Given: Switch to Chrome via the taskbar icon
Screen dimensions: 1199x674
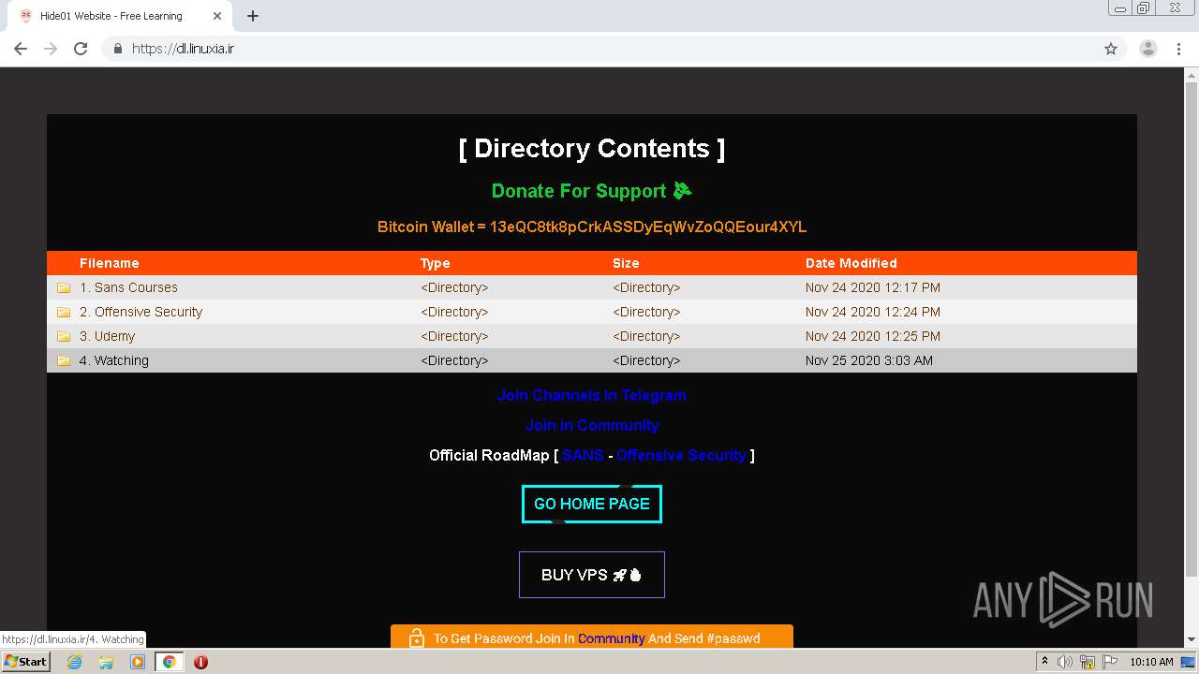Looking at the screenshot, I should (x=169, y=662).
